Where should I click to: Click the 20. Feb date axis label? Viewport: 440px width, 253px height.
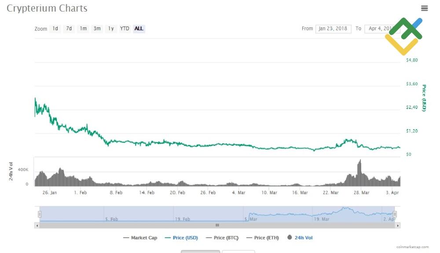(177, 192)
